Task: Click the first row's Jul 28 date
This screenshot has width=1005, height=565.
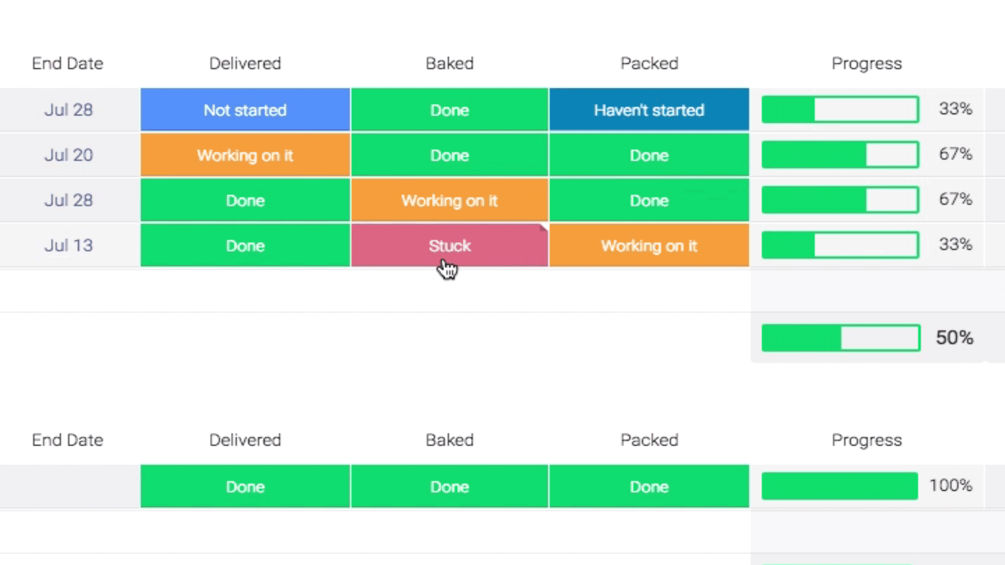Action: [69, 110]
